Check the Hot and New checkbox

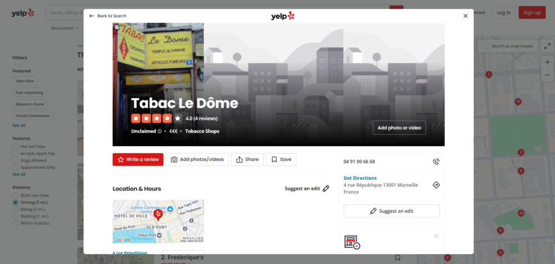tap(15, 146)
